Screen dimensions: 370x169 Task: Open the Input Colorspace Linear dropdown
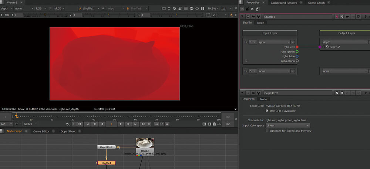[288, 125]
